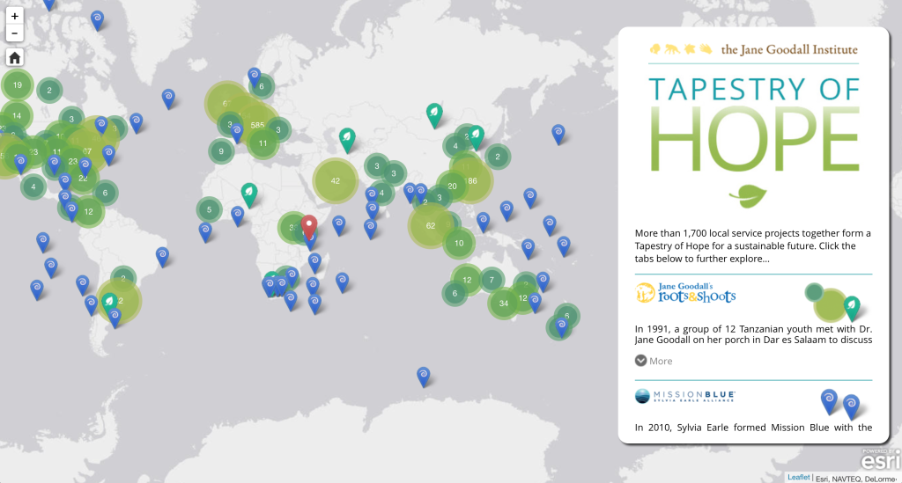Screen dimensions: 902x483
Task: Click the blue pin off Brazil's east coast
Action: point(162,257)
